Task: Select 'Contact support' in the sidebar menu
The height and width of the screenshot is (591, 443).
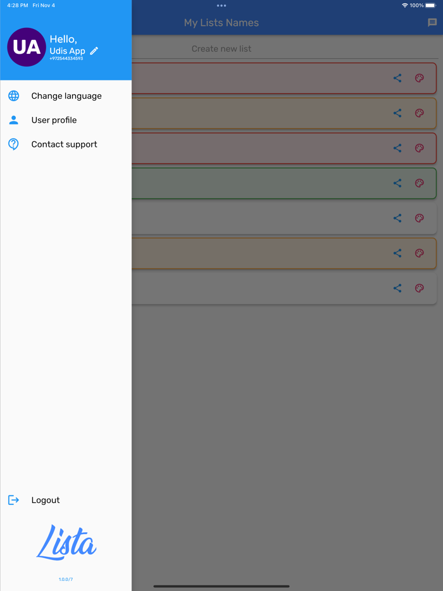Action: 64,144
